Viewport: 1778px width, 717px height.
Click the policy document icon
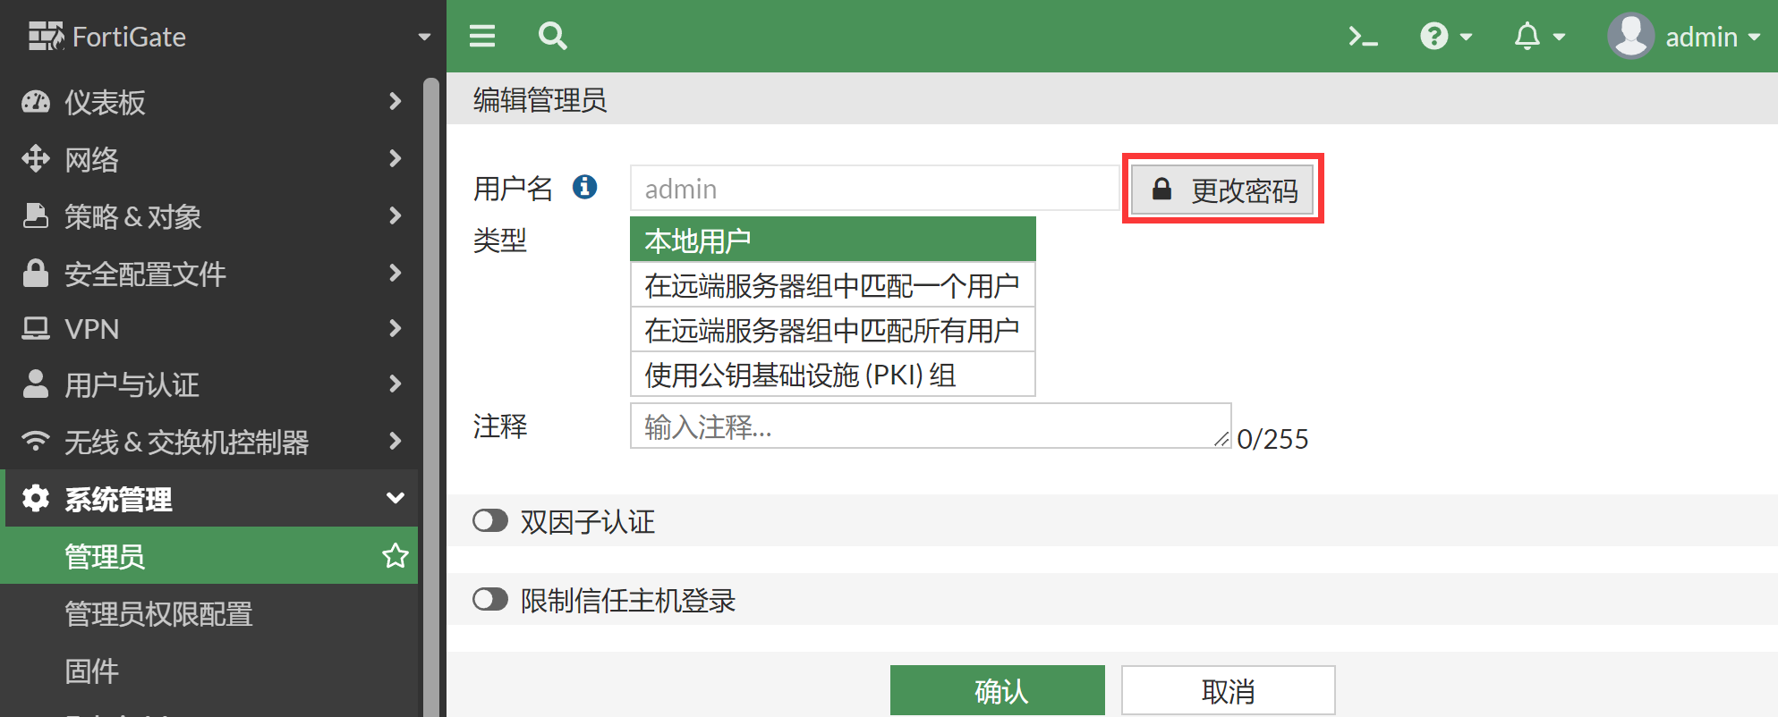pos(36,215)
